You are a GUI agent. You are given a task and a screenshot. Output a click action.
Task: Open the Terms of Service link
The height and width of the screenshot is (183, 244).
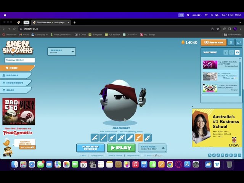point(115,156)
